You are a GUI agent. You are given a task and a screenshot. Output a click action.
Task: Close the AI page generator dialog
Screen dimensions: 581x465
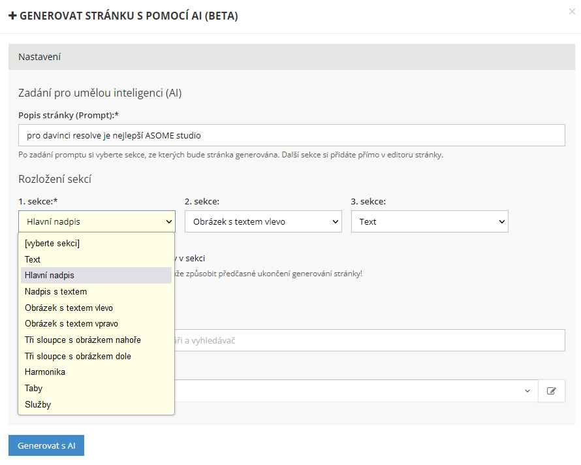coord(572,11)
